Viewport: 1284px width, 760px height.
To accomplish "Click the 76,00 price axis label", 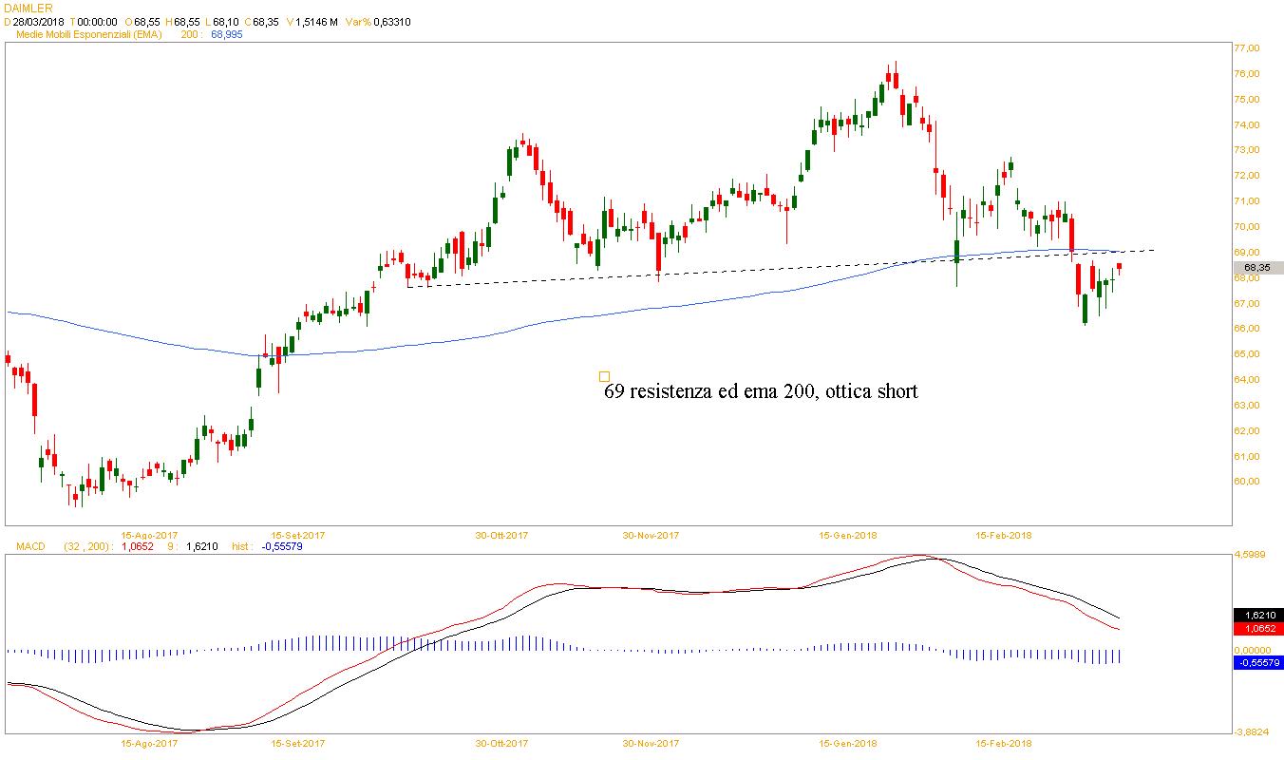I will (1246, 74).
